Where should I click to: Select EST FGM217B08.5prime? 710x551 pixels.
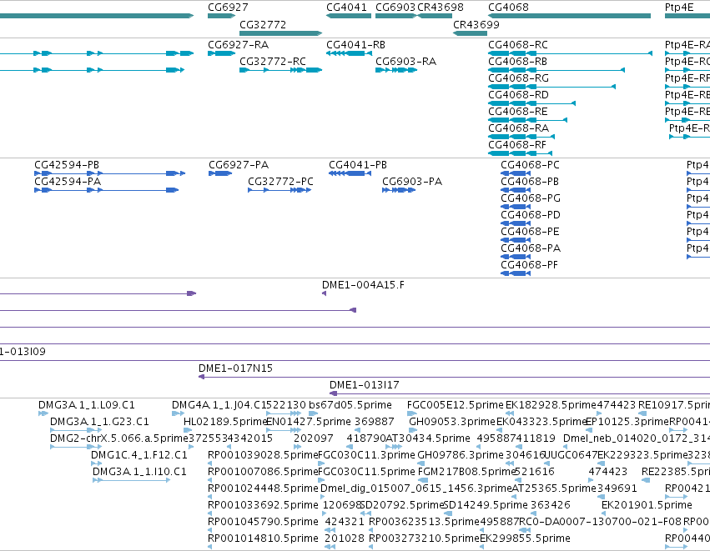tap(423, 480)
